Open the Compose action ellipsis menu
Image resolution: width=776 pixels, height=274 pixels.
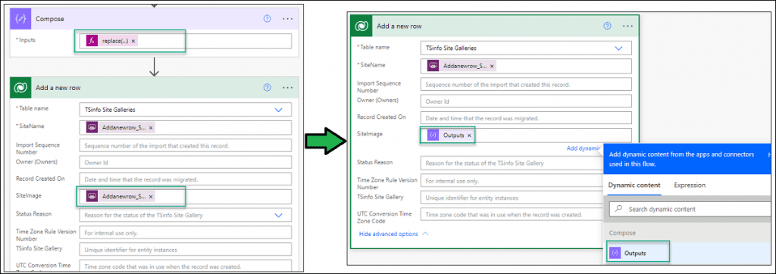pos(287,18)
